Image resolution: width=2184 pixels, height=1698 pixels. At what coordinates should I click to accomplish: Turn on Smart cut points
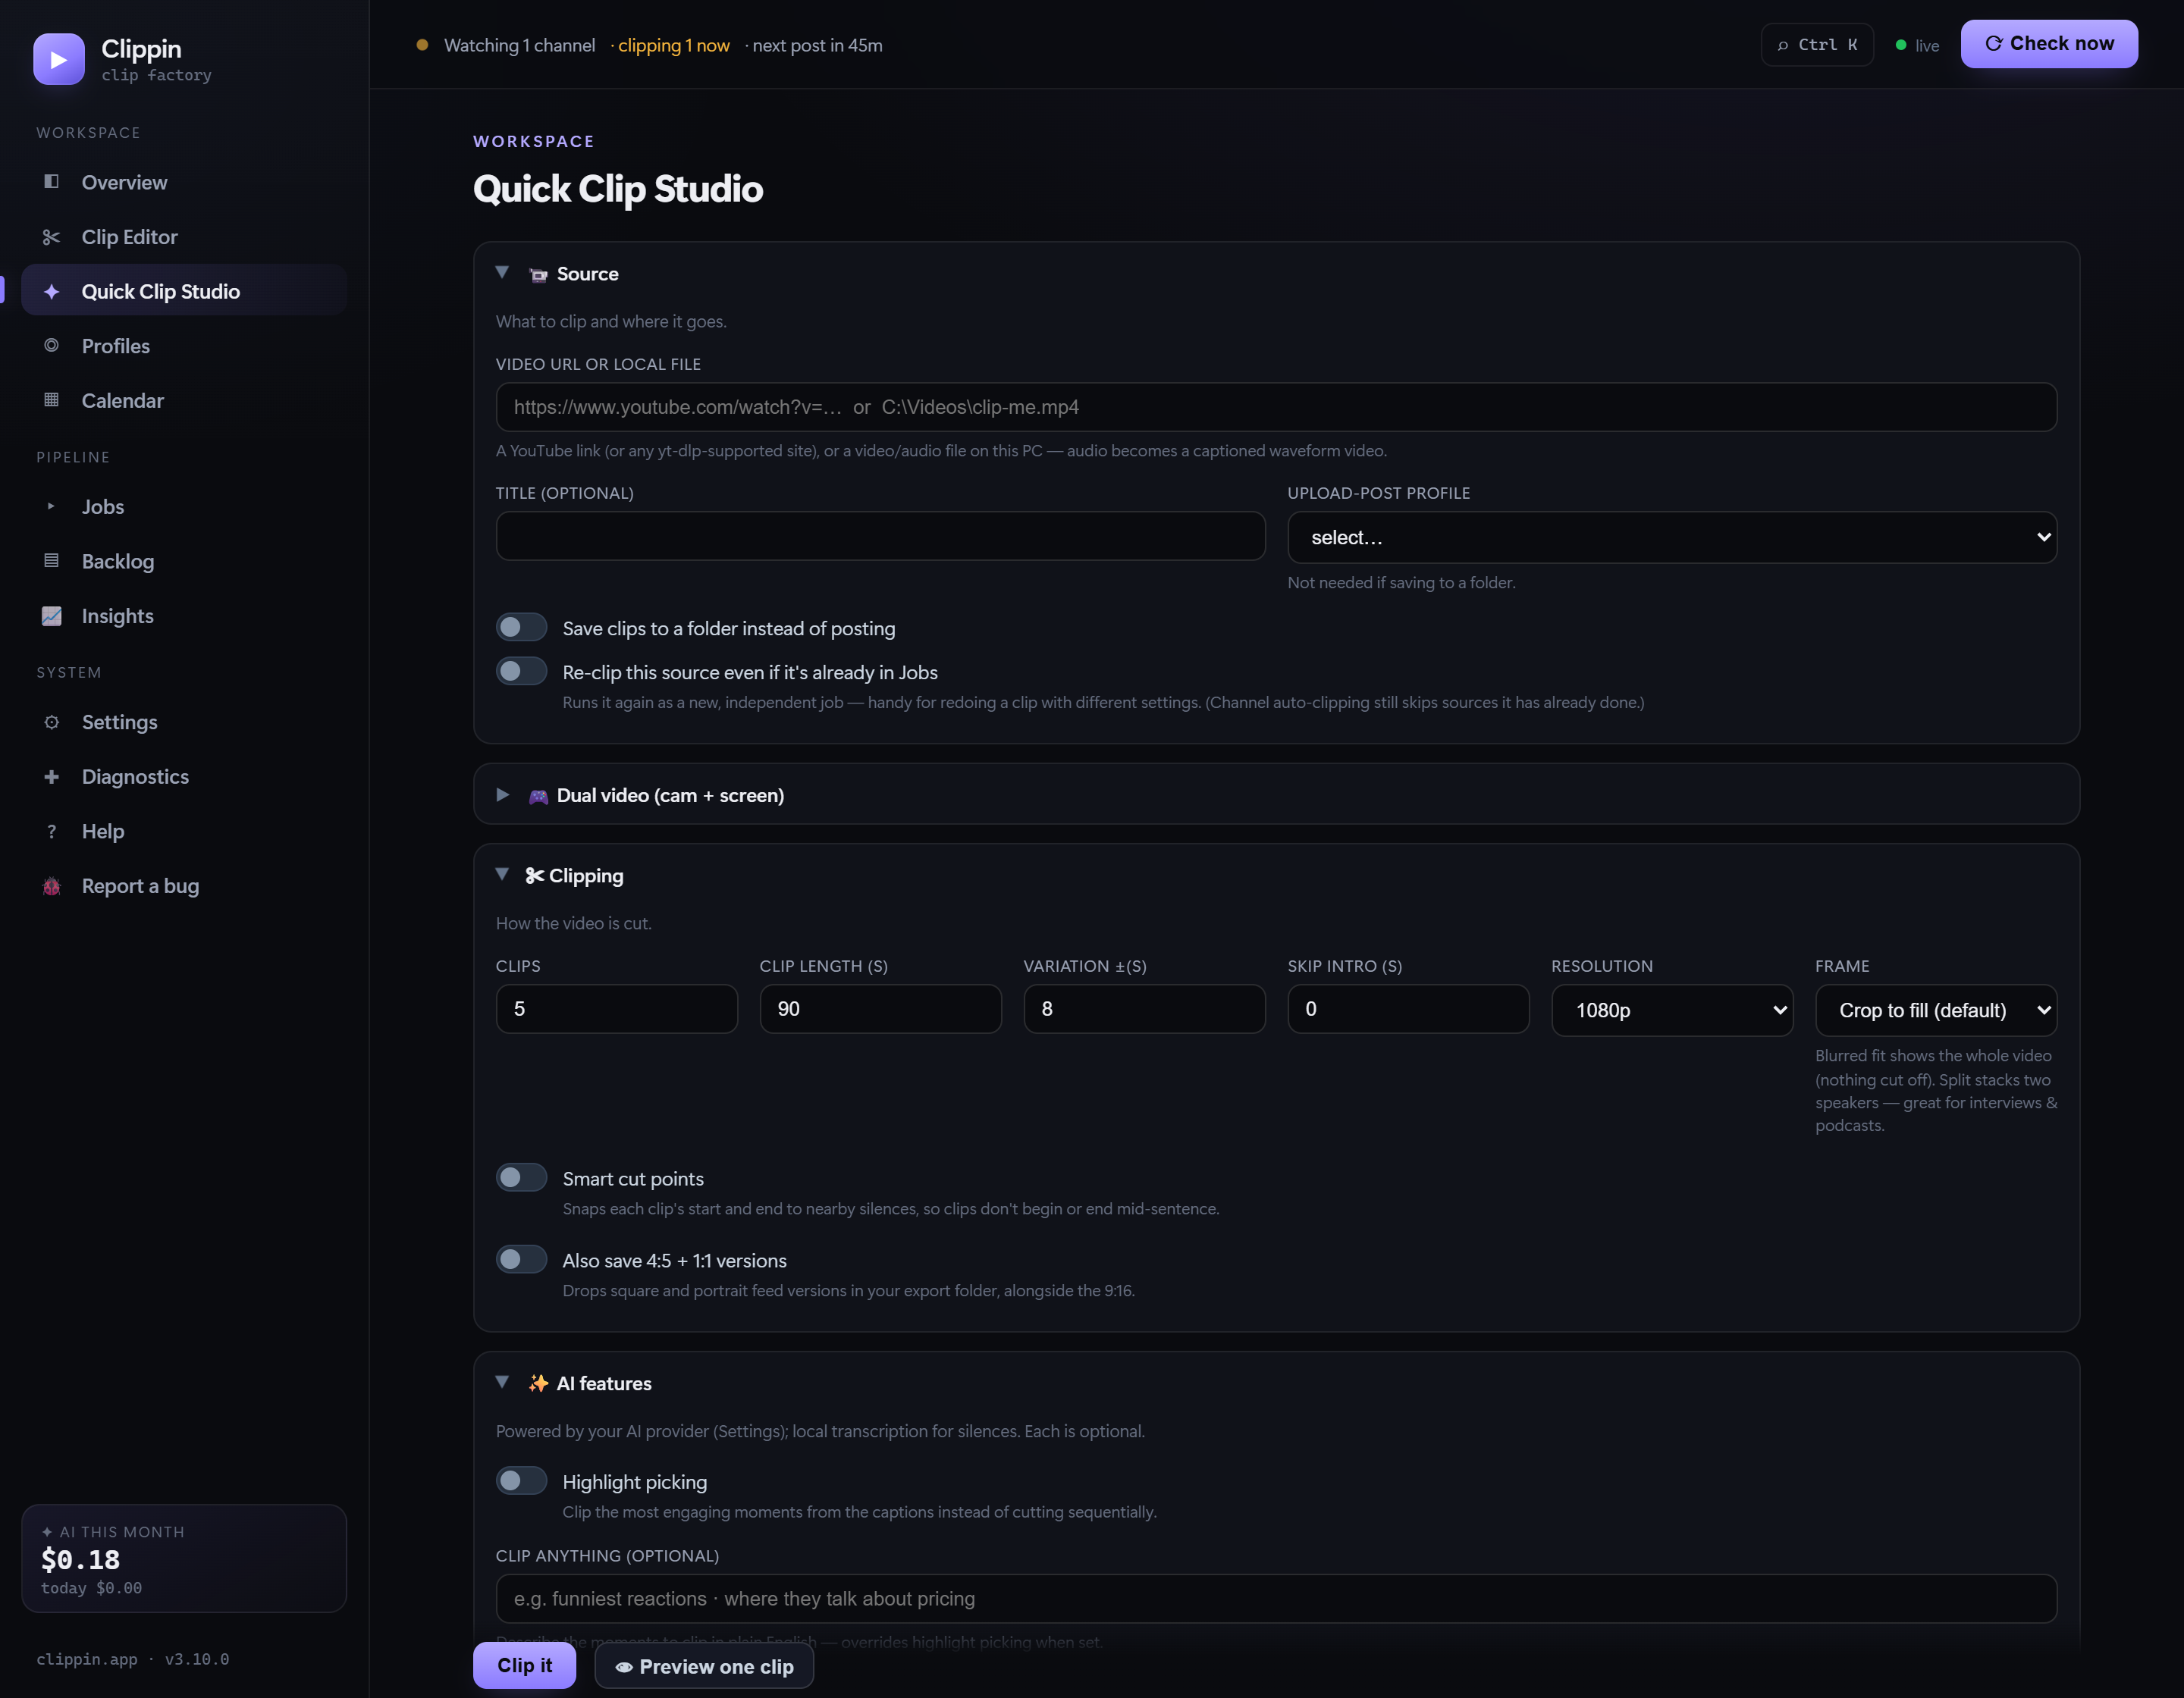[x=521, y=1177]
